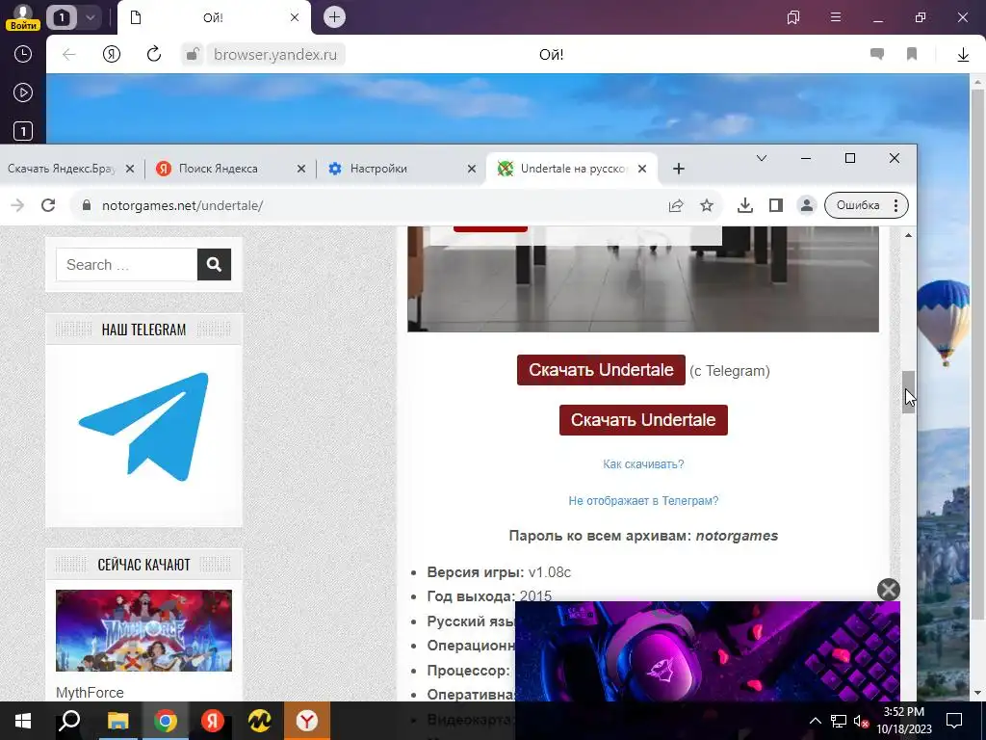
Task: Close the Настройки tab
Action: pos(472,169)
